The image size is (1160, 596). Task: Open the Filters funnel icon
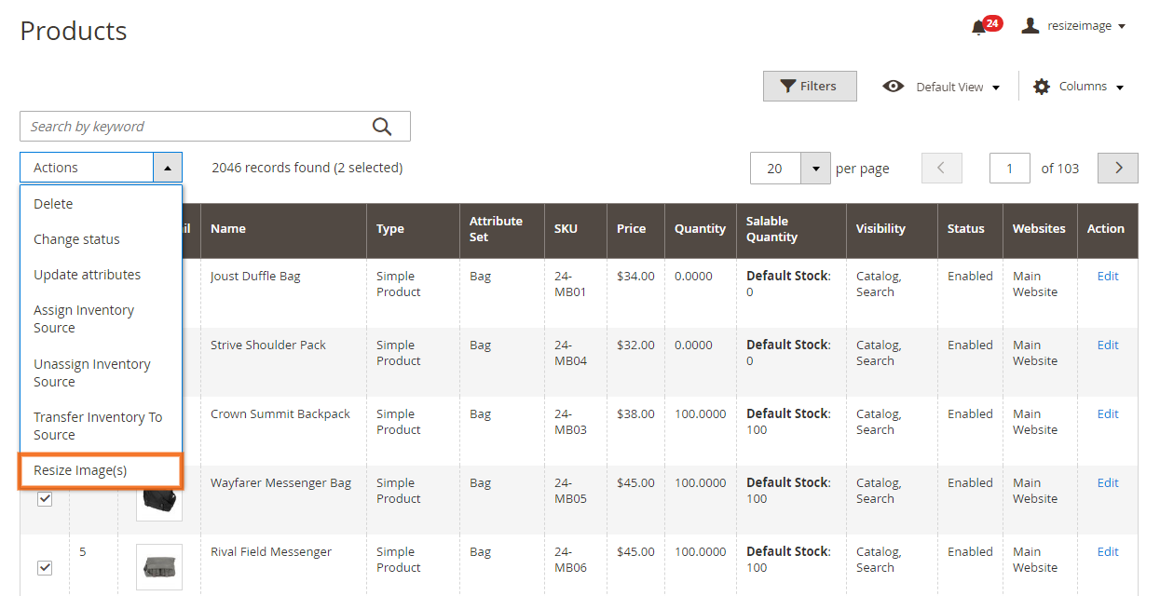[785, 86]
